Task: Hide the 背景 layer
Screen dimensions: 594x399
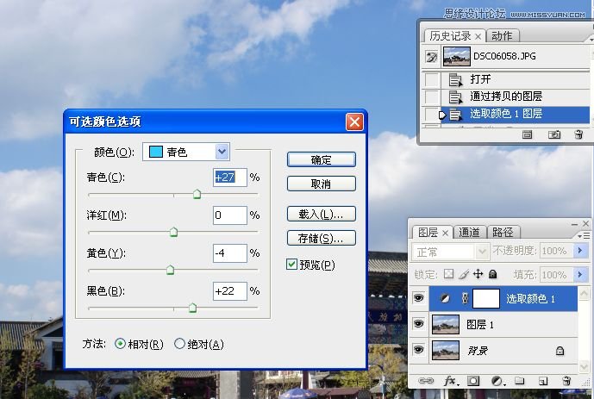Action: click(x=418, y=350)
